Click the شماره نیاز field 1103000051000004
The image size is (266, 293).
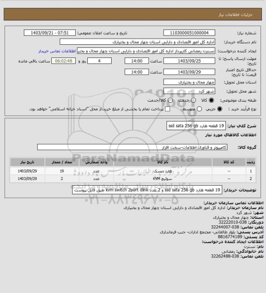189,33
